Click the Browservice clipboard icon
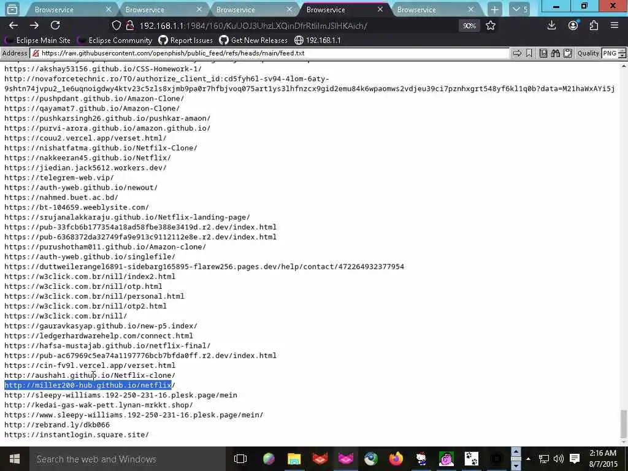The image size is (628, 471). [567, 53]
